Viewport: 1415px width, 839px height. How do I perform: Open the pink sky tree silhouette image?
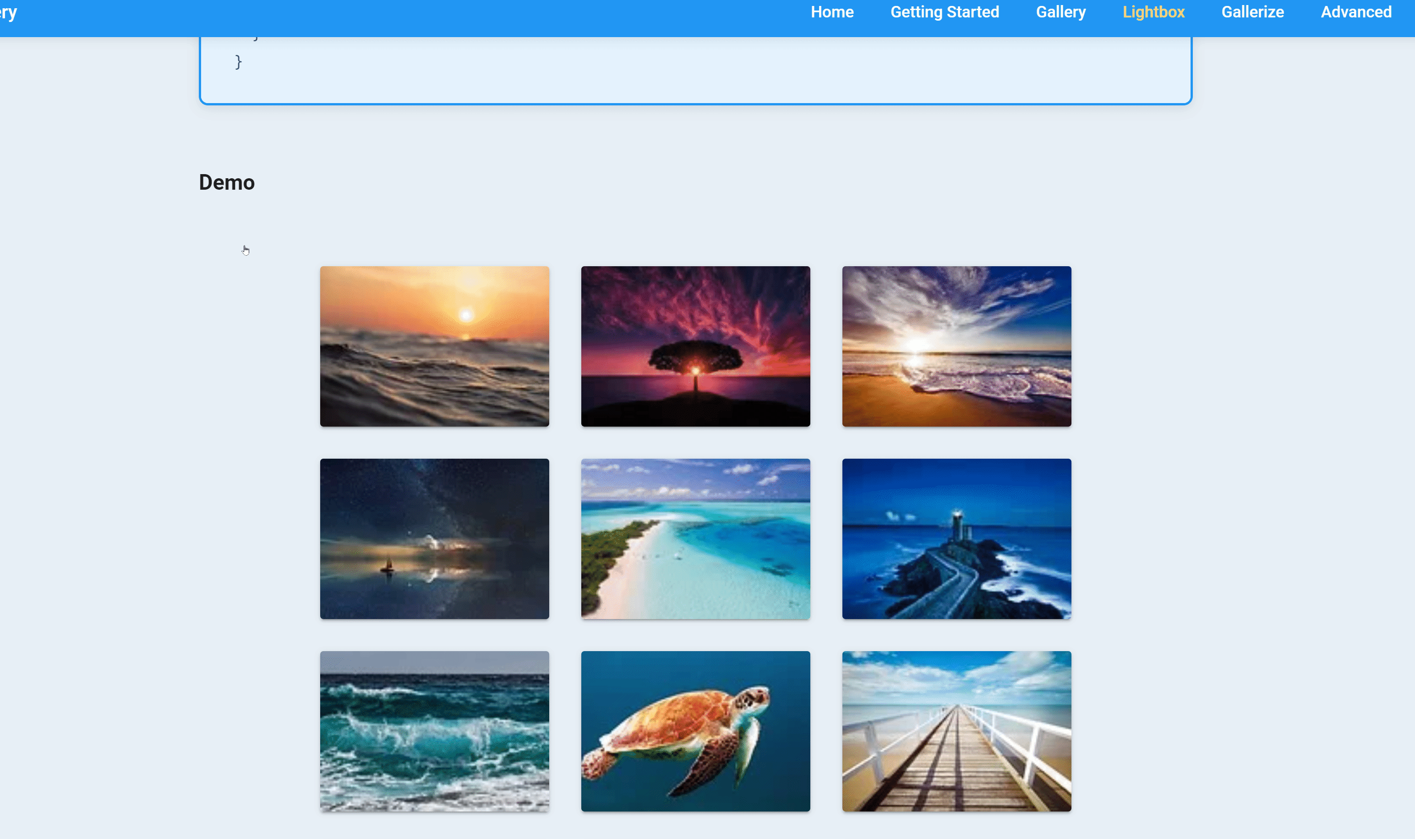[696, 346]
